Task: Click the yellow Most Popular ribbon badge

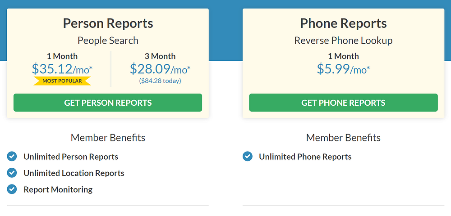Action: pos(62,81)
